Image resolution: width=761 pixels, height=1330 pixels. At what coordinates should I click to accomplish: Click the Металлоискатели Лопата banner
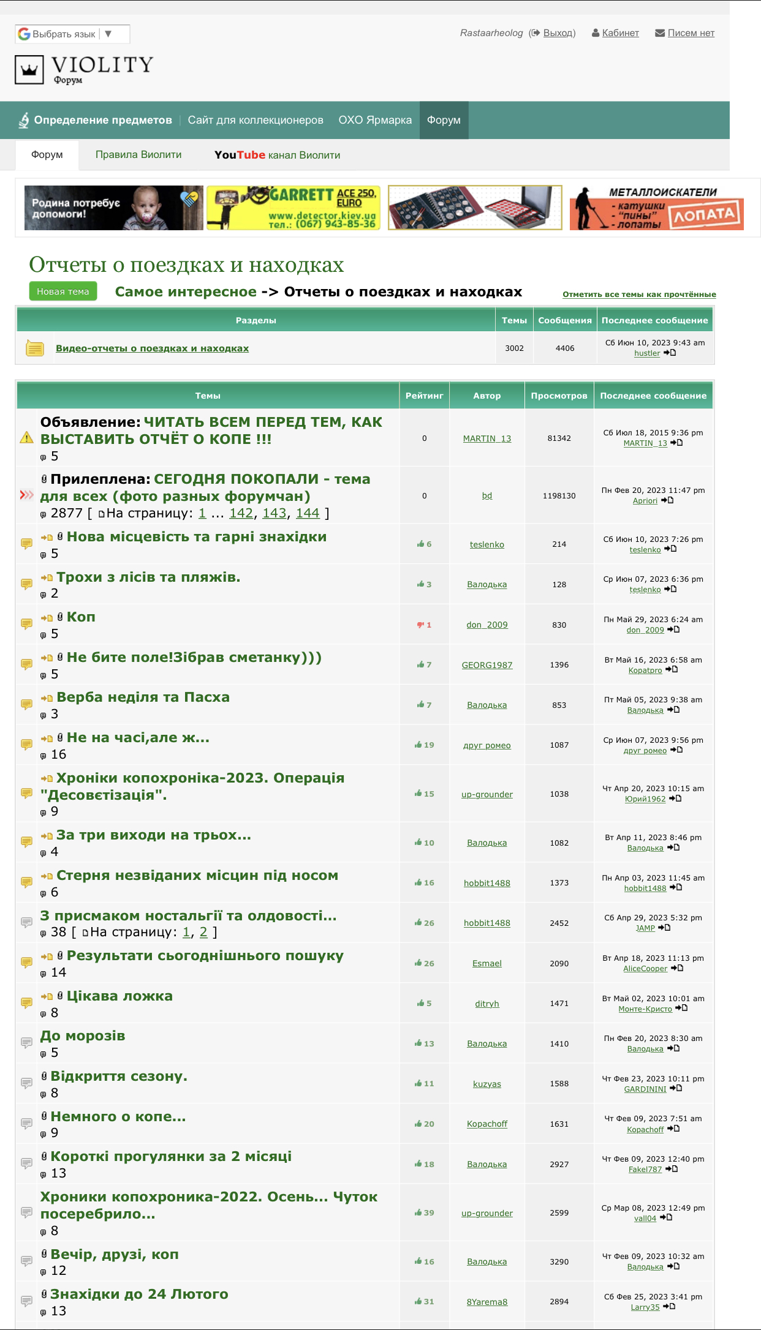(x=656, y=208)
